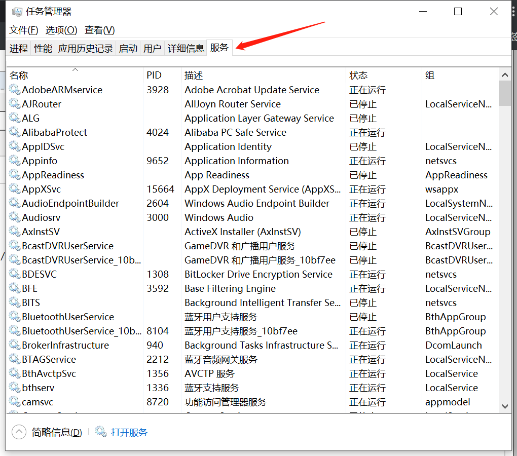Click the gear icon before 打开服务
Screen dimensions: 517x456
[99, 432]
